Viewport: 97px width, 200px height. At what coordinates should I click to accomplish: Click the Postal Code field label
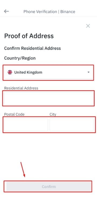pos(14,114)
